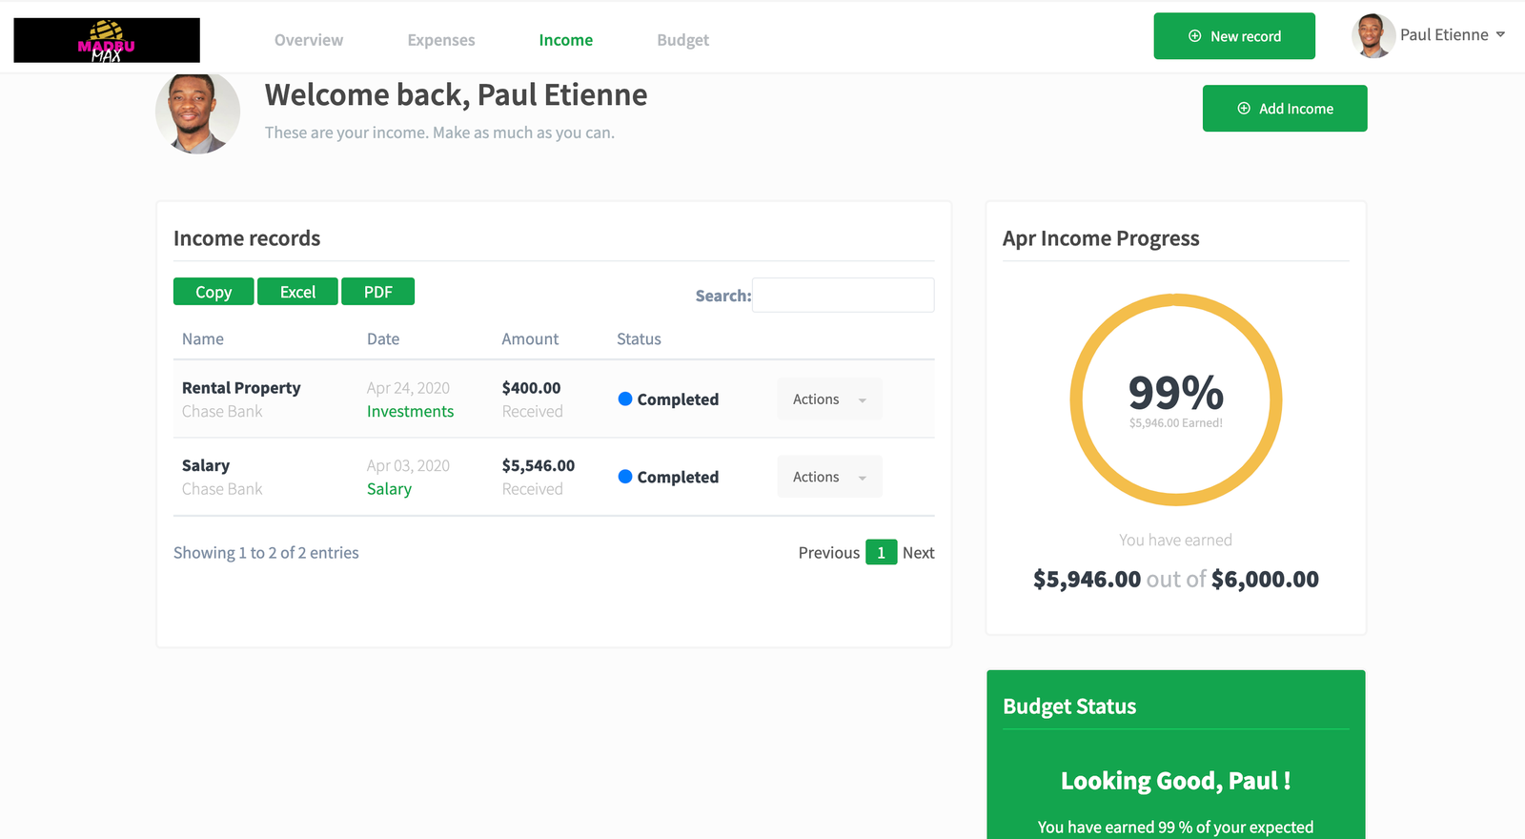
Task: Export income records as PDF
Action: pos(377,292)
